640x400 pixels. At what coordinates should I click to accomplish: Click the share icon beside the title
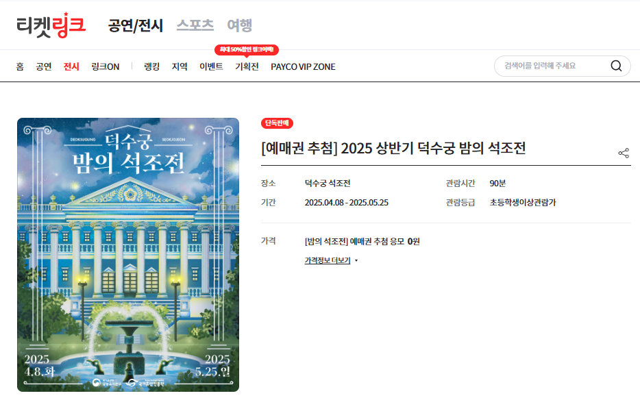click(624, 153)
